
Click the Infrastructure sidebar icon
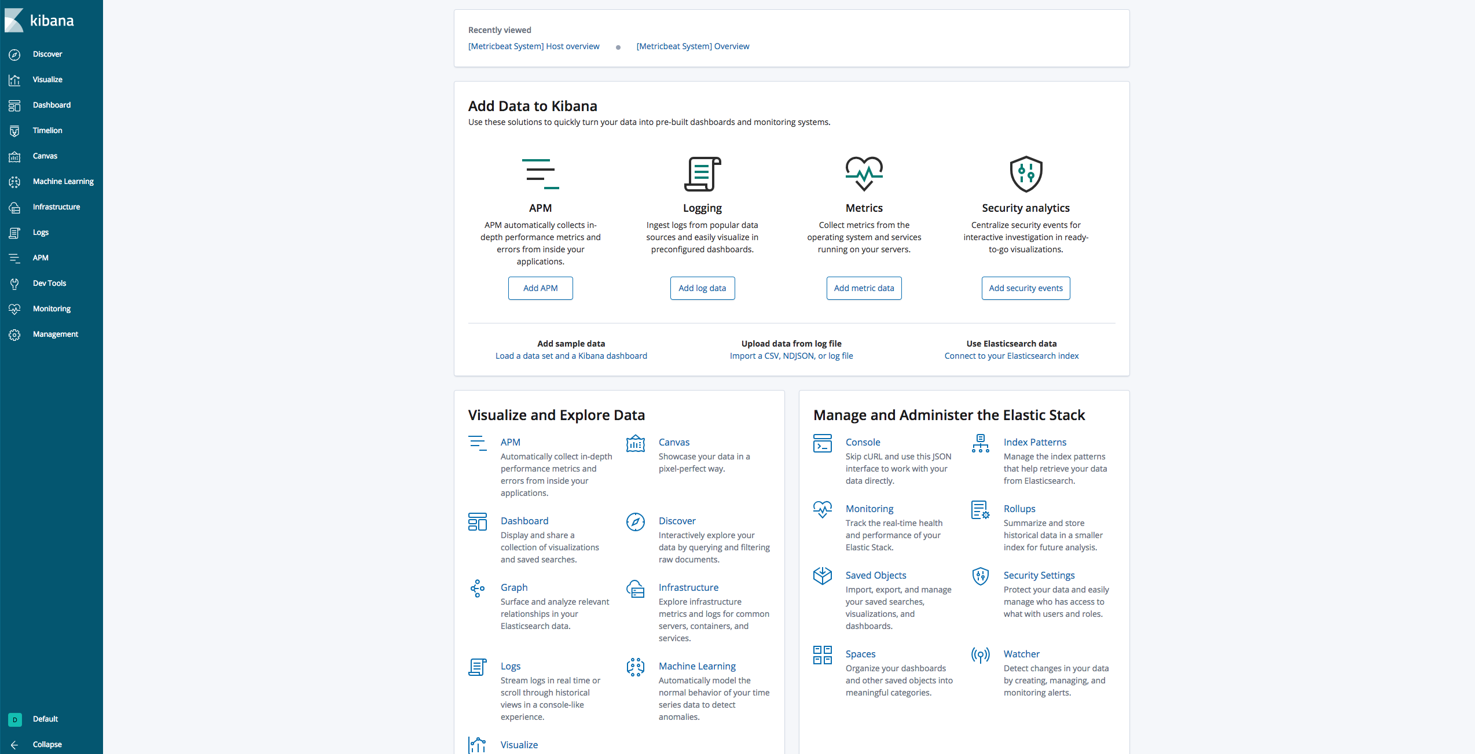(14, 206)
